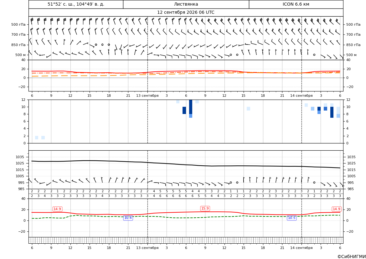Image resolution: width=366 pixels, height=259 pixels.
Task: Click the leftmost light blue cell near level 2
Action: click(x=37, y=137)
